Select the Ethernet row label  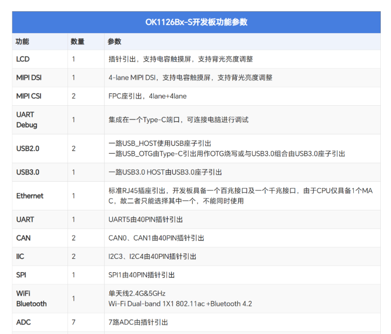pyautogui.click(x=30, y=196)
